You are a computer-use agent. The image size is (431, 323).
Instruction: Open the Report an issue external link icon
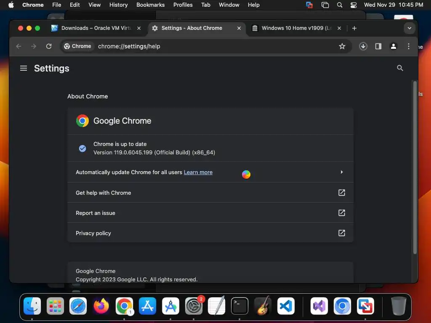(x=341, y=213)
